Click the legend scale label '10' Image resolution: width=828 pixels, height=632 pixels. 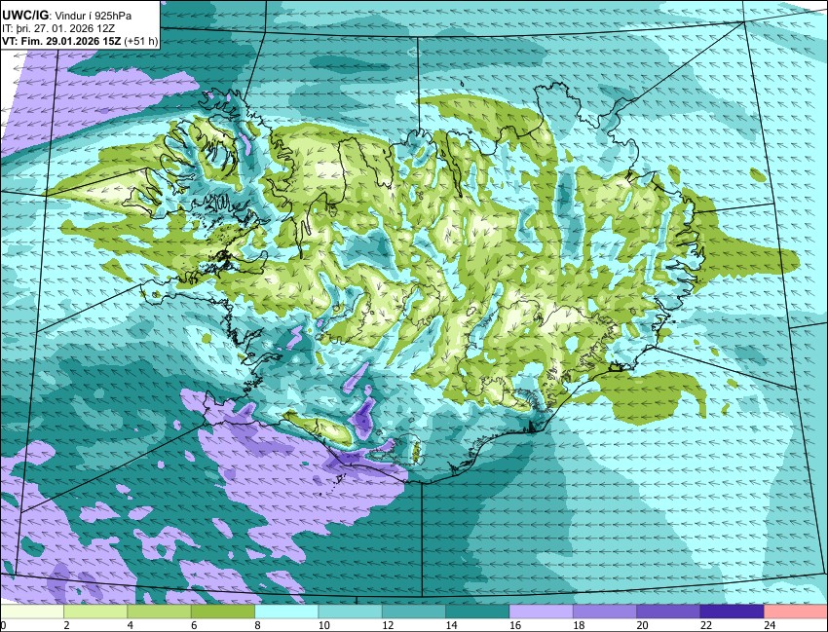pos(324,625)
